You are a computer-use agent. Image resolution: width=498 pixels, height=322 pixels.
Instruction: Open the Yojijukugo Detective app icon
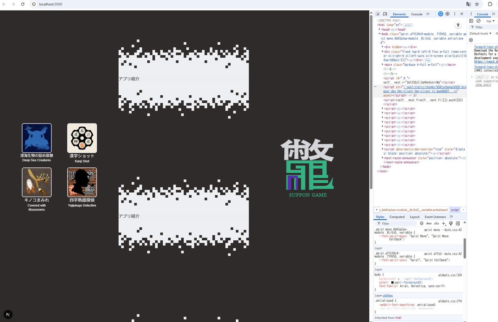pyautogui.click(x=82, y=182)
